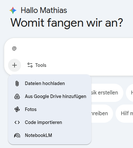Click the 'Hallo Mathias' greeting text
The width and height of the screenshot is (133, 148).
44,10
